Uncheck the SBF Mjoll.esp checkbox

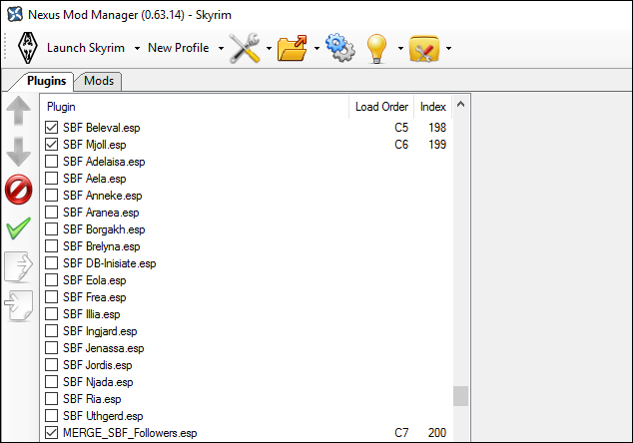(51, 145)
